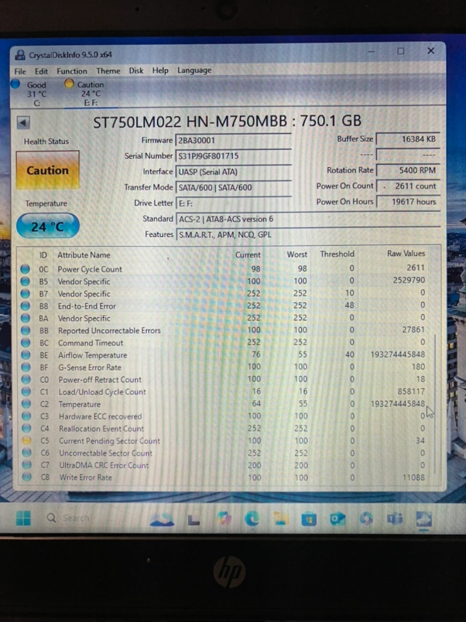
Task: Open the File menu
Action: point(20,71)
